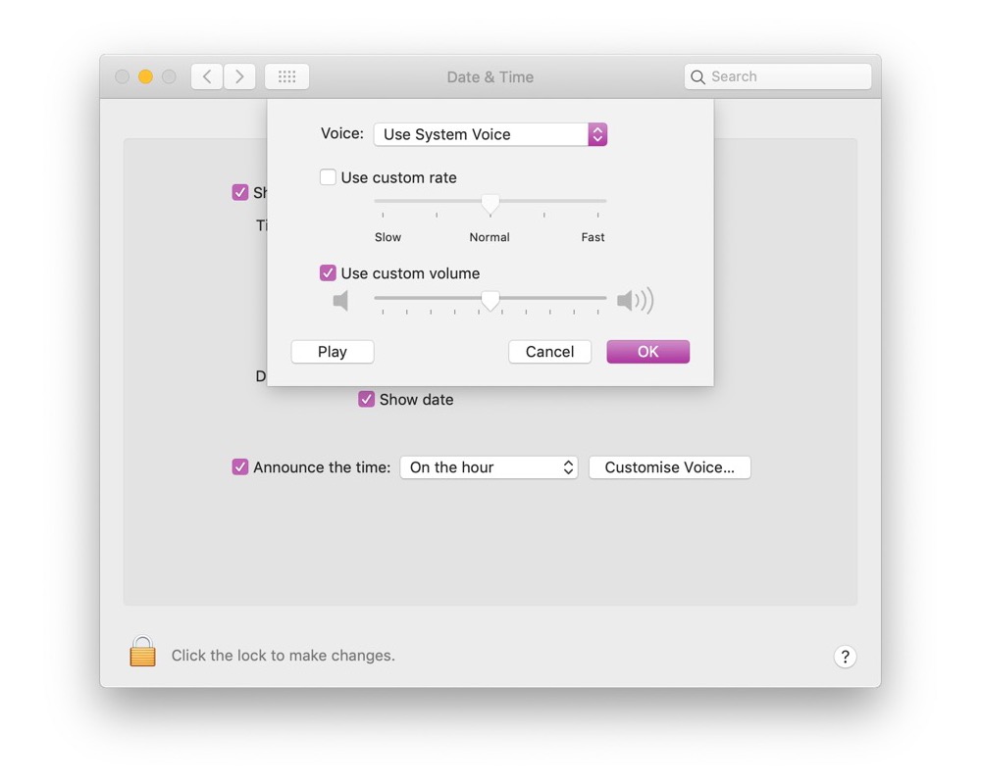Image resolution: width=981 pixels, height=784 pixels.
Task: Click the magnifying glass in the search field
Action: point(697,75)
